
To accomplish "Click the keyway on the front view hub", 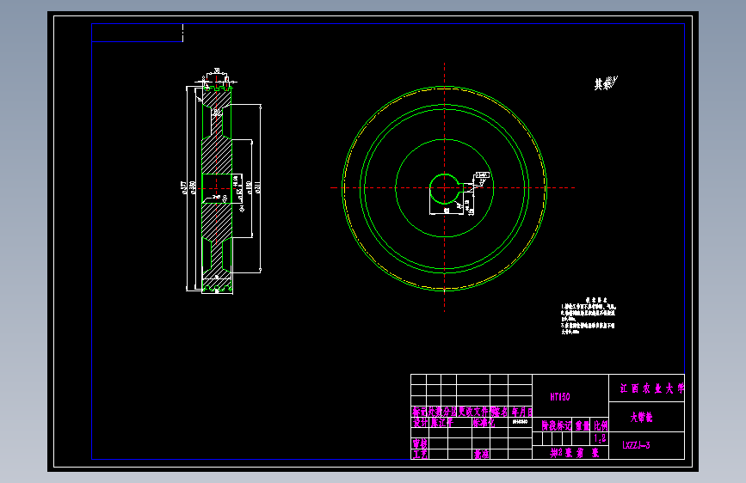I will click(460, 187).
